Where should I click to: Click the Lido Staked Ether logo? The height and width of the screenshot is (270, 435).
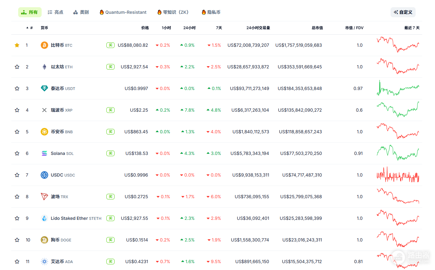pyautogui.click(x=44, y=218)
